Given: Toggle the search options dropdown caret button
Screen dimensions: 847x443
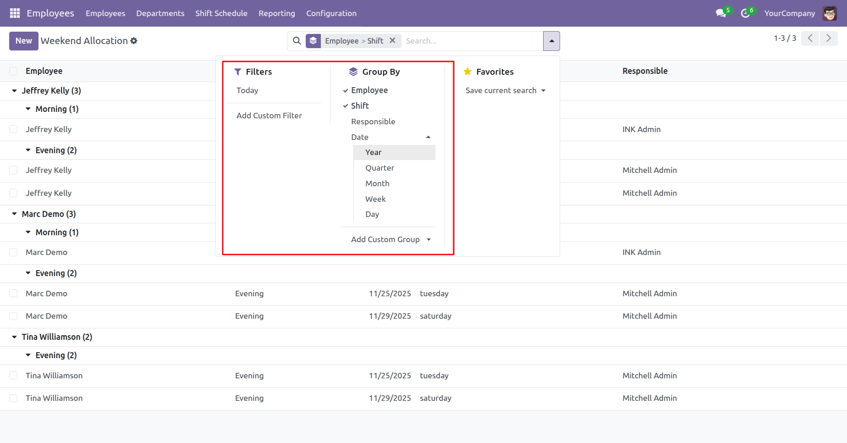Looking at the screenshot, I should 551,41.
